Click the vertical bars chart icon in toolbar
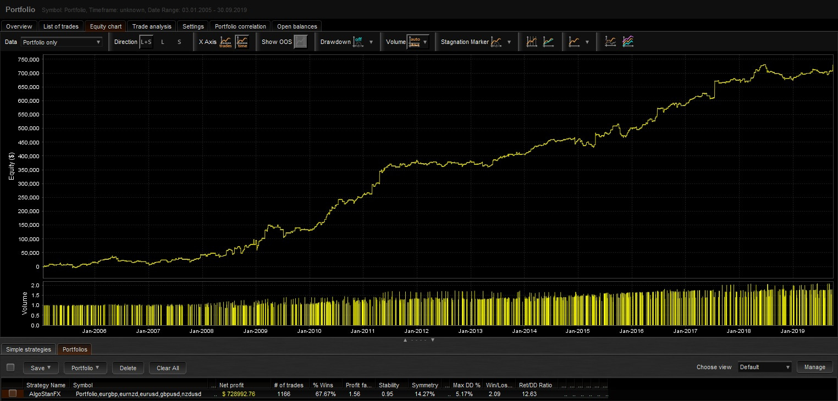Viewport: 838px width, 401px height. coord(532,42)
